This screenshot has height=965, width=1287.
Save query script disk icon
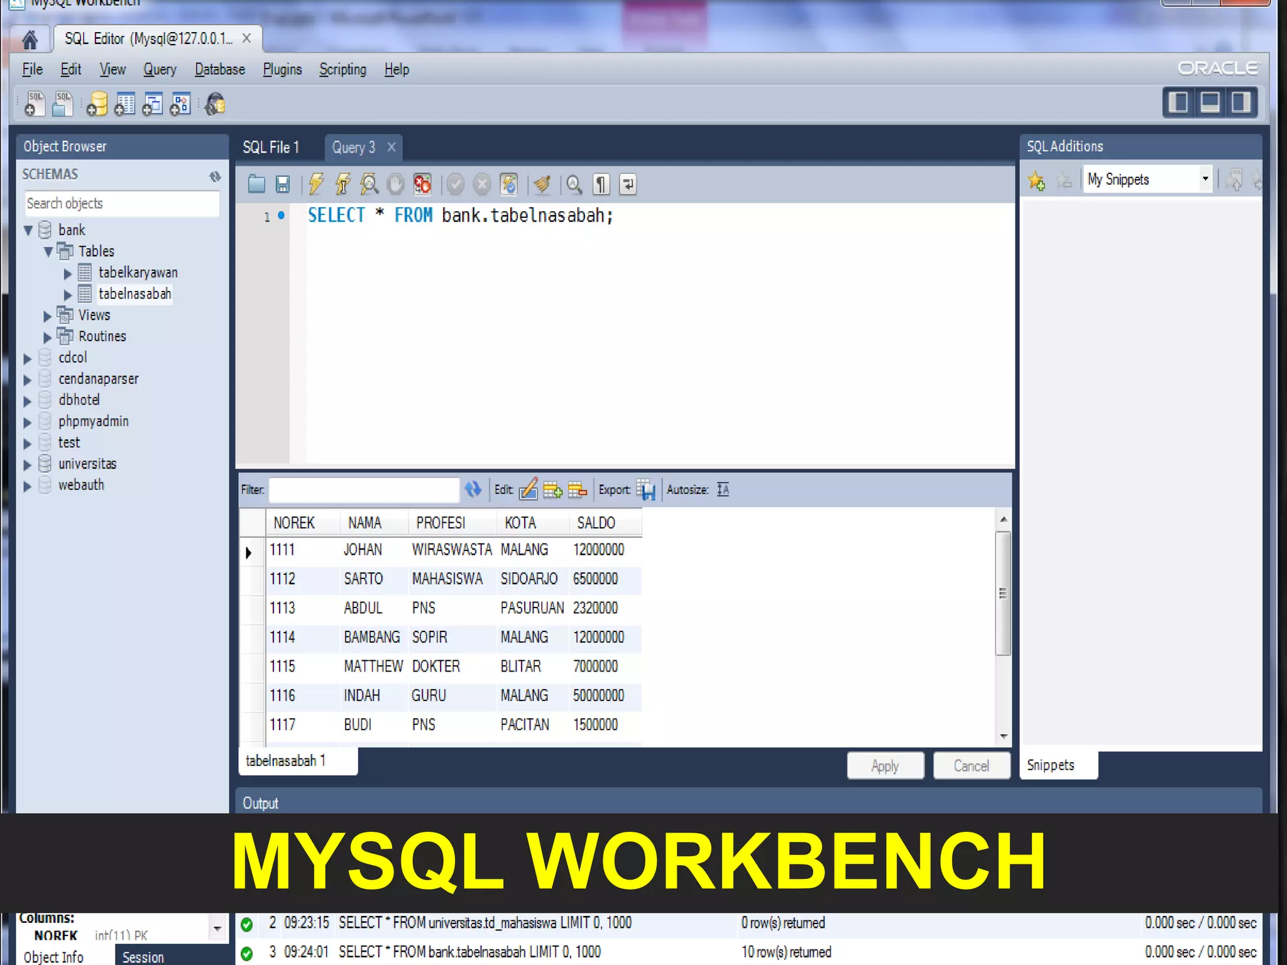283,184
